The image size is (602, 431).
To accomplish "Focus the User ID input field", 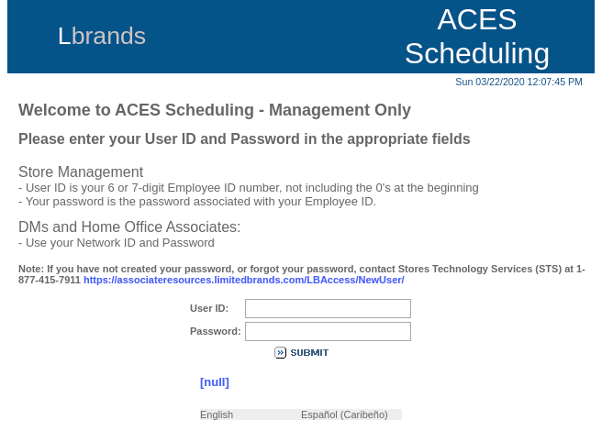I will pyautogui.click(x=328, y=309).
